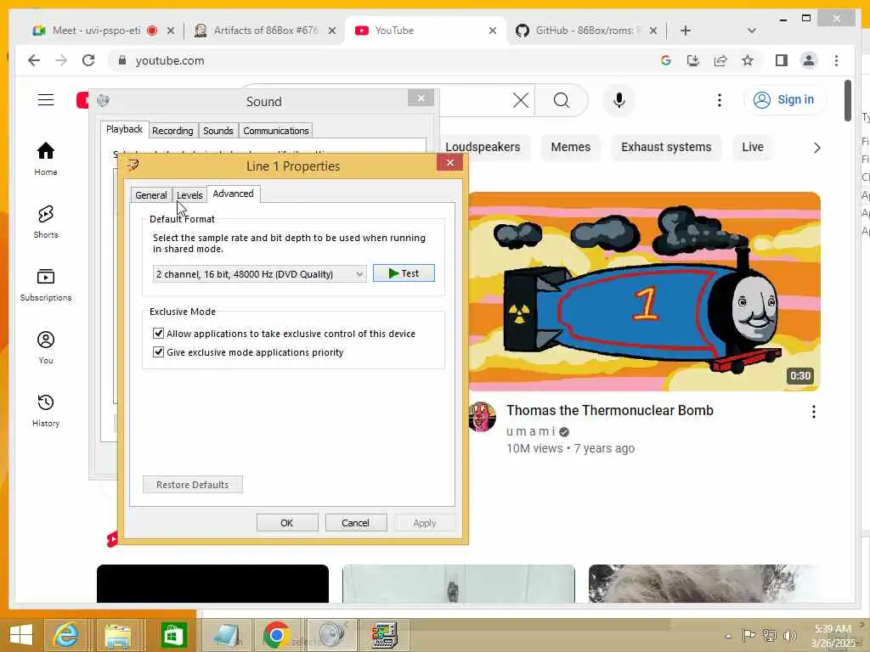Open File Explorer from taskbar
Image resolution: width=870 pixels, height=652 pixels.
[x=118, y=634]
